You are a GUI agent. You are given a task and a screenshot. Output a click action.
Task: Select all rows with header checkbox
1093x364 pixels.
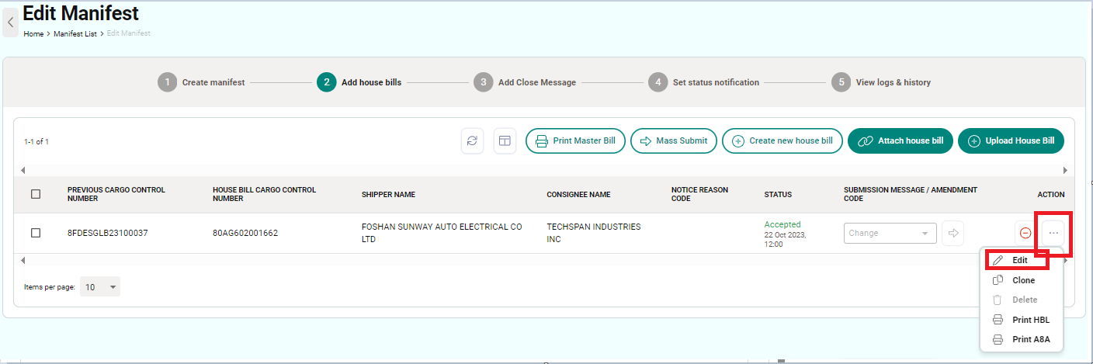[36, 194]
